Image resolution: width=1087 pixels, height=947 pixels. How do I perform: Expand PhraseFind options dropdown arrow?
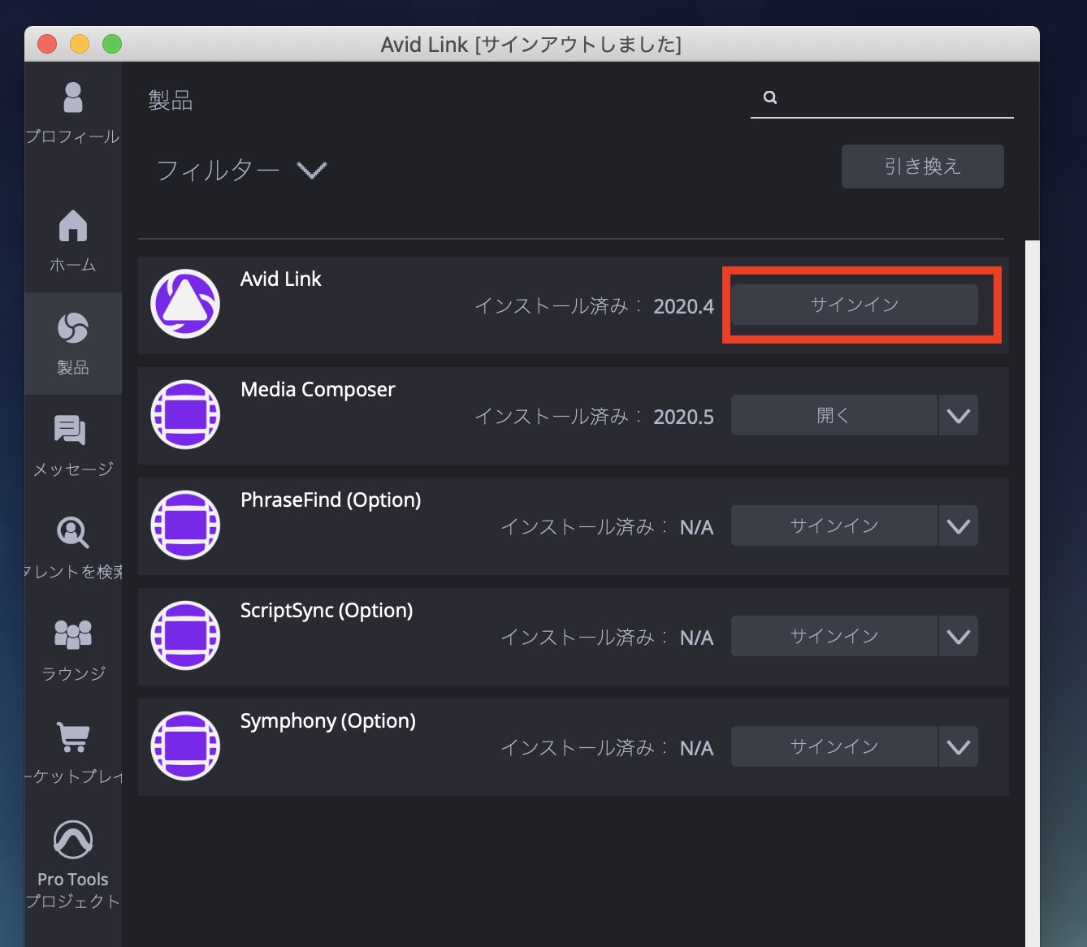coord(959,526)
